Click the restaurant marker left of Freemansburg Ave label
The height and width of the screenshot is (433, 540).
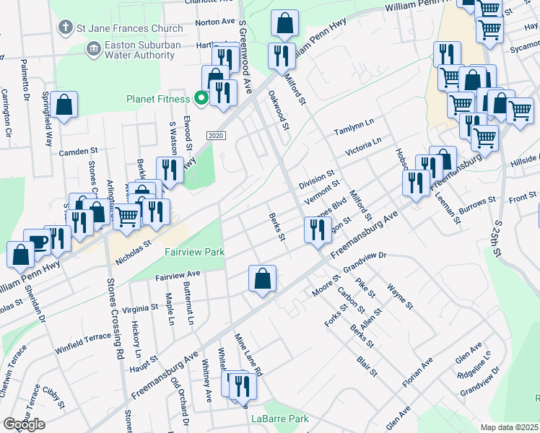pyautogui.click(x=416, y=185)
